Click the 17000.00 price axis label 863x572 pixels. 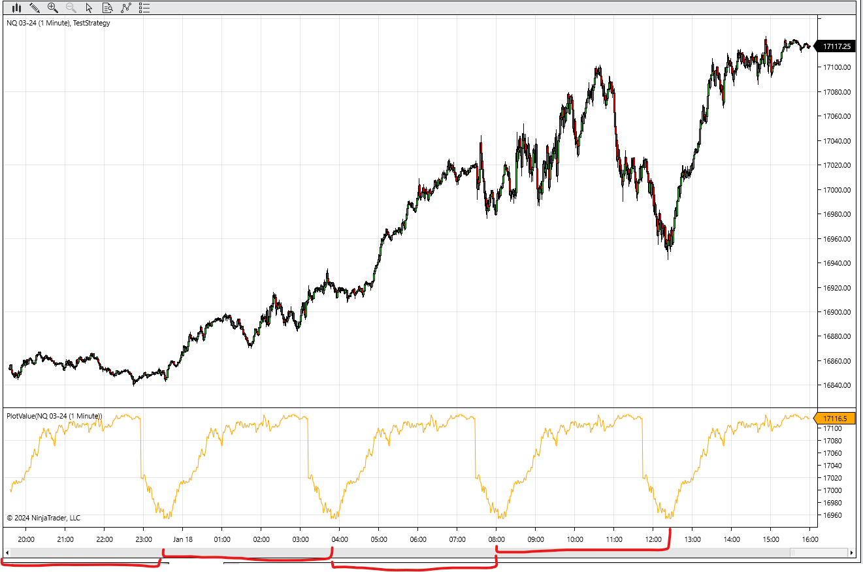pos(837,190)
